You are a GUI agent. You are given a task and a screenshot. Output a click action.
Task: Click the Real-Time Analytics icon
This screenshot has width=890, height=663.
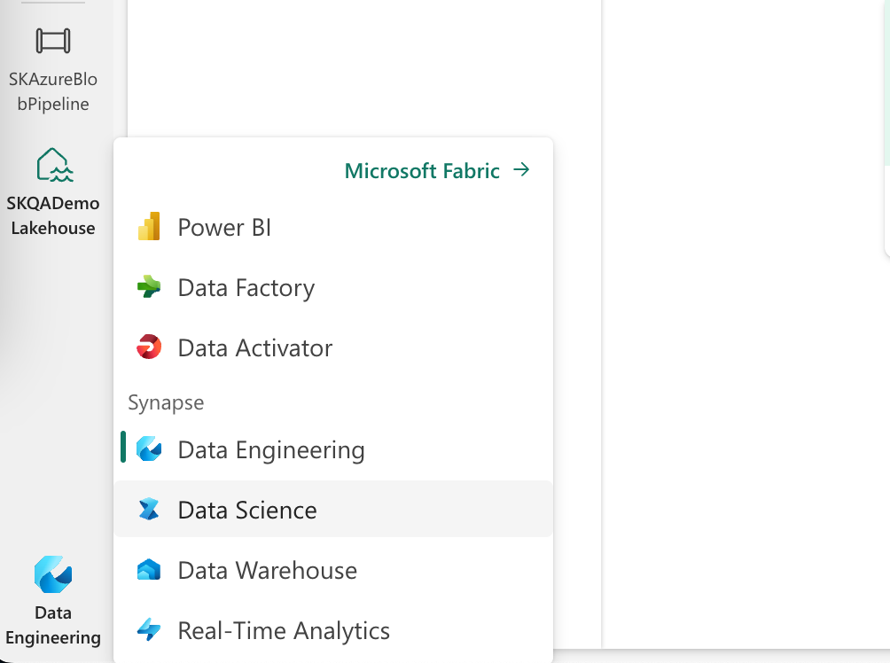coord(150,630)
